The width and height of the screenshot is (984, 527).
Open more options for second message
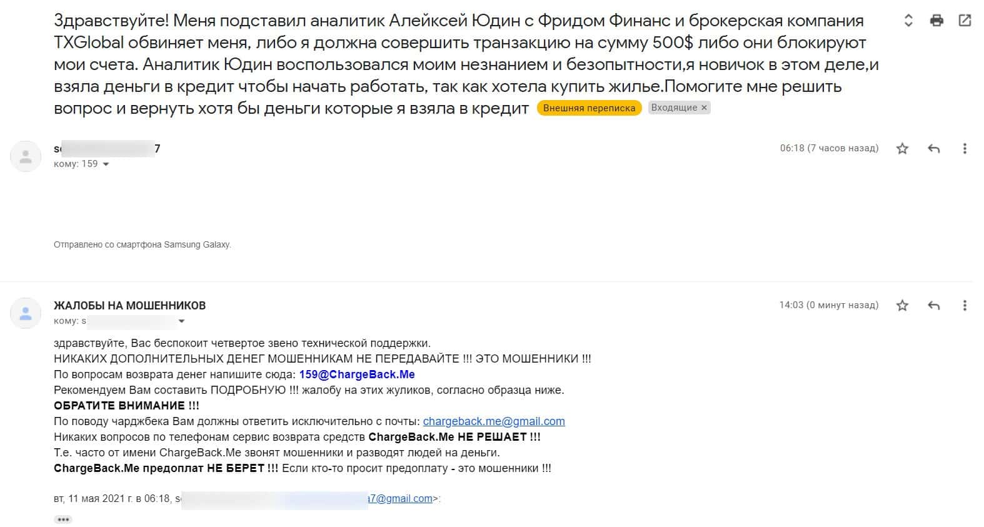pos(965,306)
